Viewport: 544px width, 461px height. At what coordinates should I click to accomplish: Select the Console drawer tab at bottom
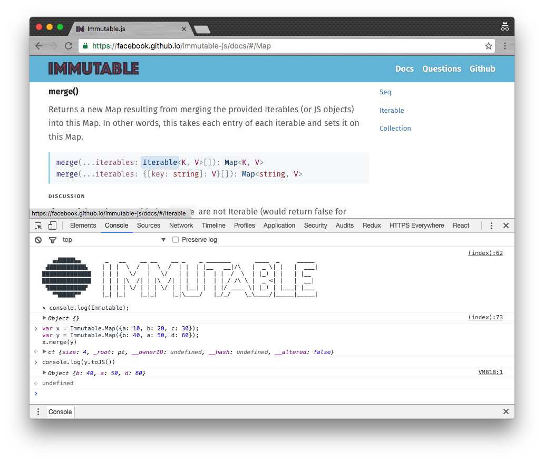tap(60, 412)
